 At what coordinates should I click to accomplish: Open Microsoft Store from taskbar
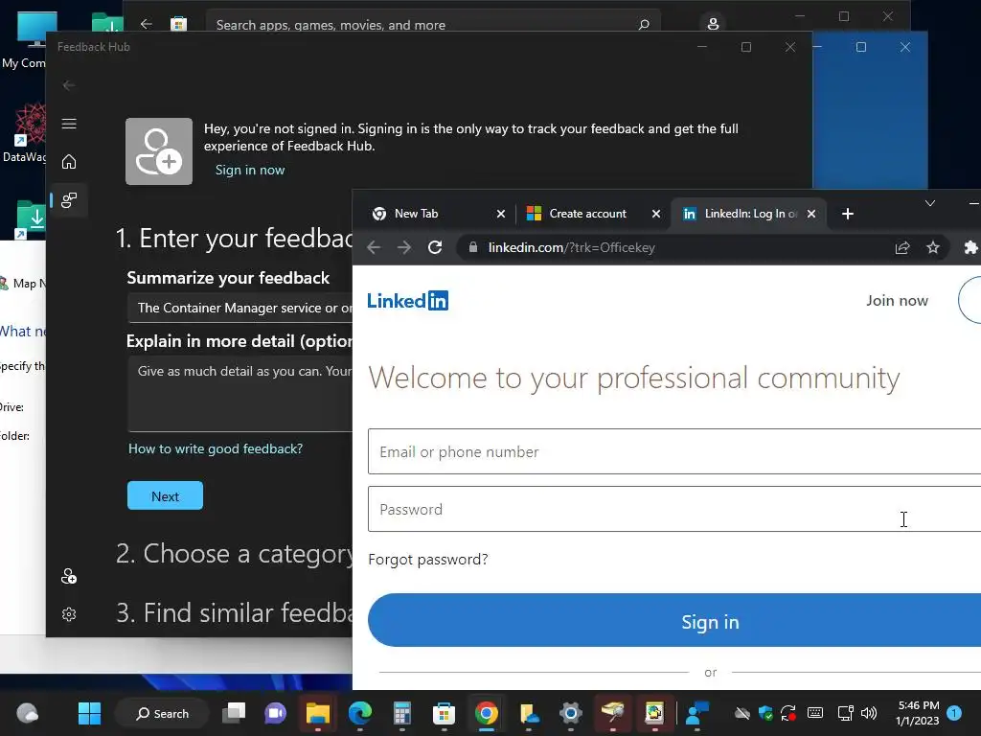tap(444, 713)
